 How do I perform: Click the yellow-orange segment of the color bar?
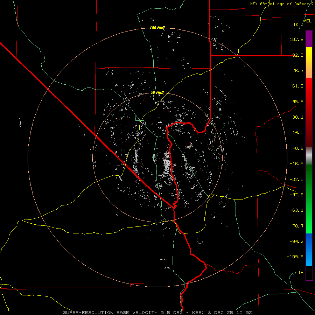309,62
